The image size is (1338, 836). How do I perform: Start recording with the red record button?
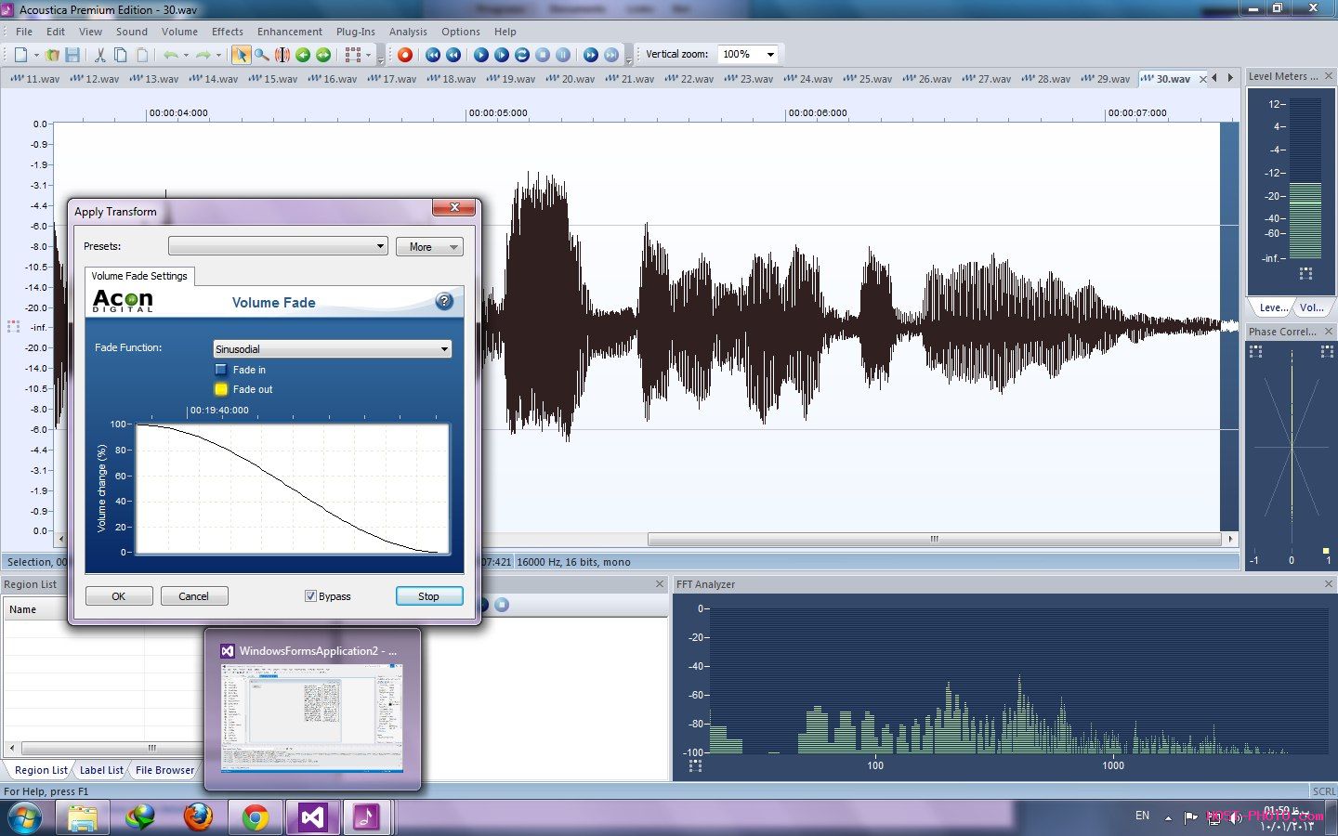tap(404, 55)
